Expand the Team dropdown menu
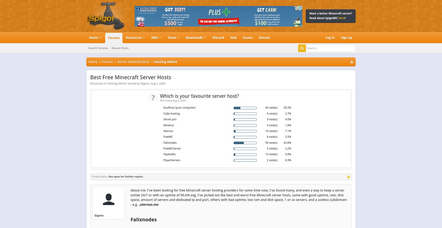442x228 pixels. [173, 38]
